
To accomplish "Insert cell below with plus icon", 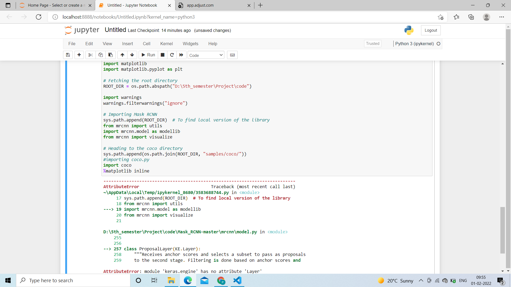I will [79, 55].
